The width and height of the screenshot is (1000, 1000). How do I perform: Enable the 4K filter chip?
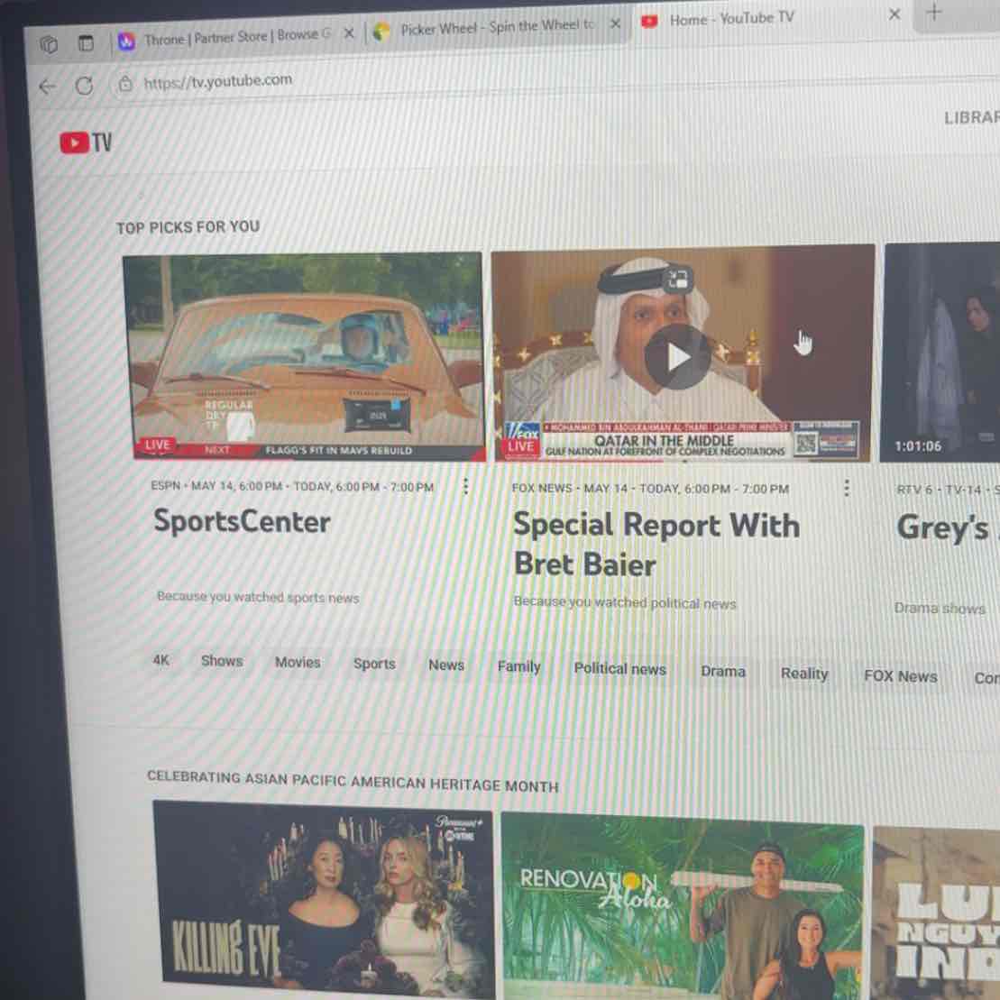[161, 661]
